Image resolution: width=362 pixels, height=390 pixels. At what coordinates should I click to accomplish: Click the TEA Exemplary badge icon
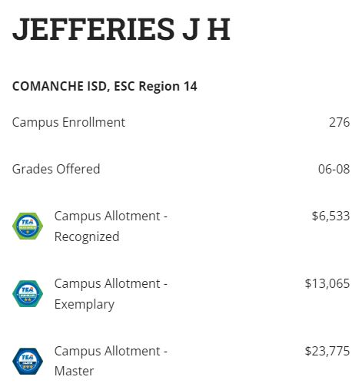click(28, 293)
